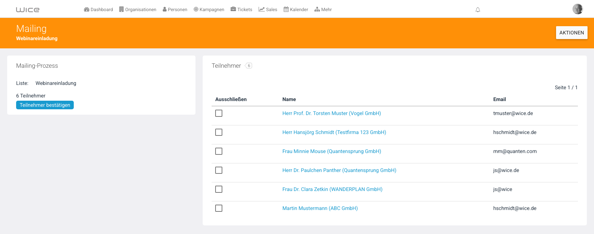Mark exclude checkbox for Martin Mustermann
Viewport: 594px width, 234px height.
point(219,208)
